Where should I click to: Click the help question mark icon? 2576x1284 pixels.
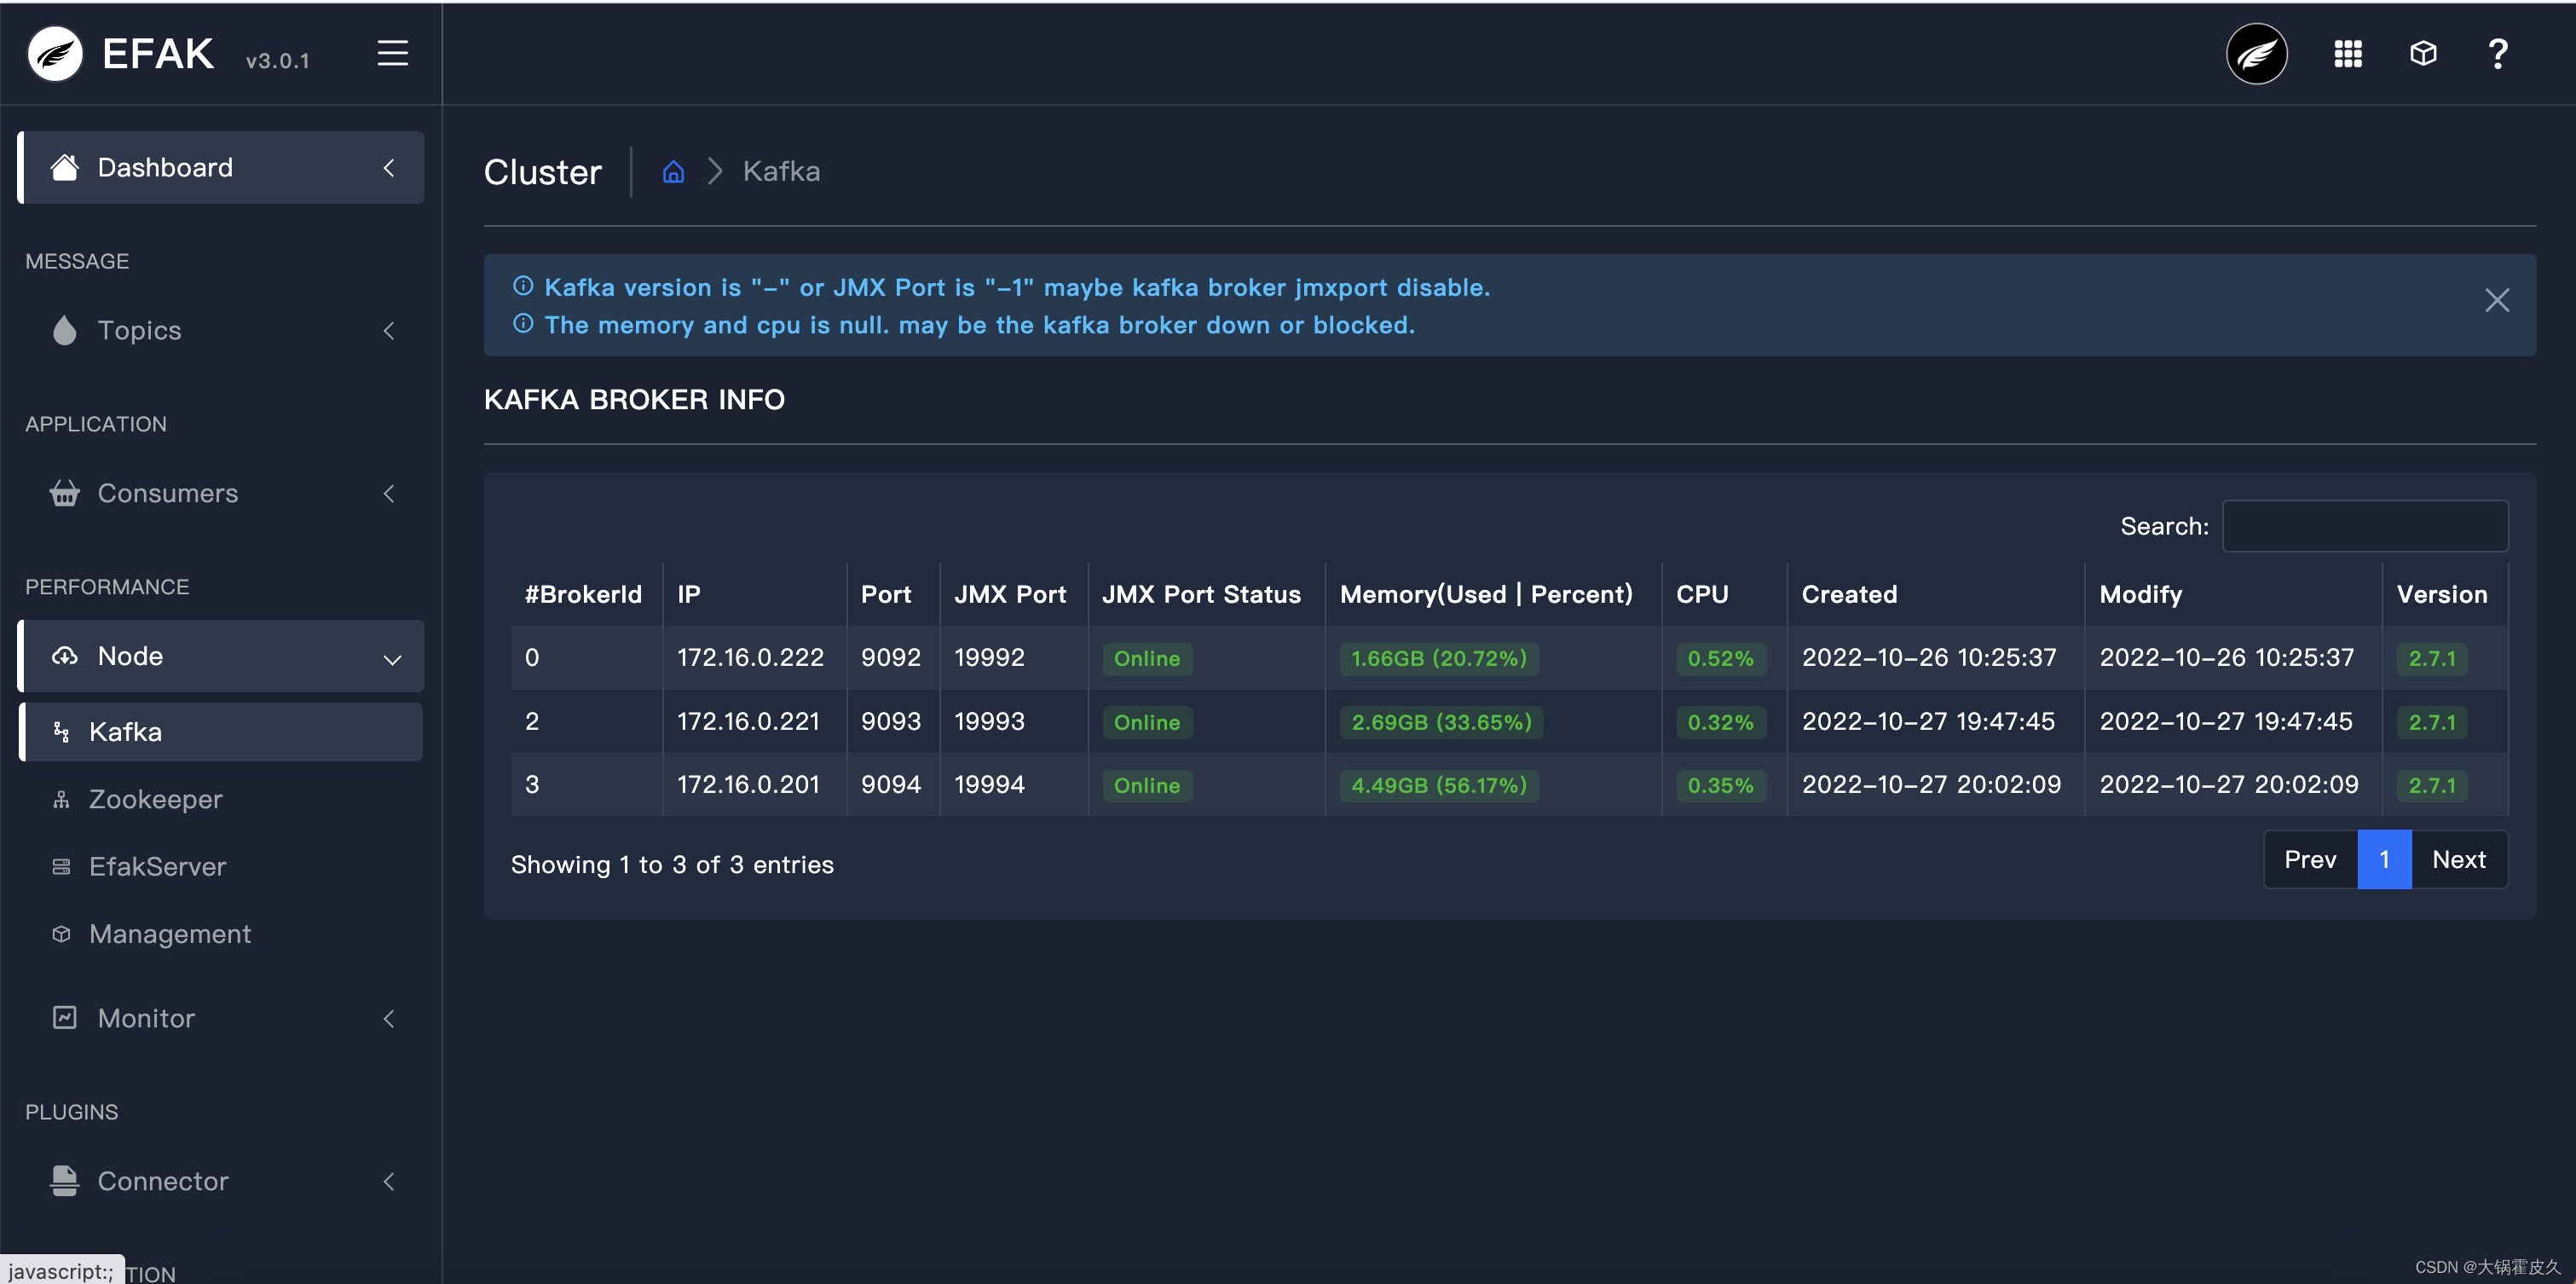click(2497, 53)
